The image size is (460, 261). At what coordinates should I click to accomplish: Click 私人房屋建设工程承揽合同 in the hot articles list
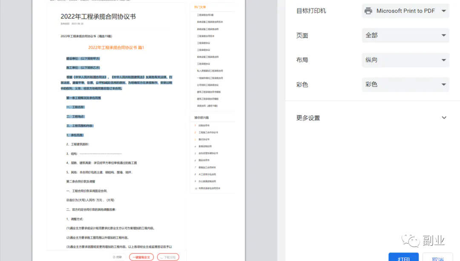(210, 71)
